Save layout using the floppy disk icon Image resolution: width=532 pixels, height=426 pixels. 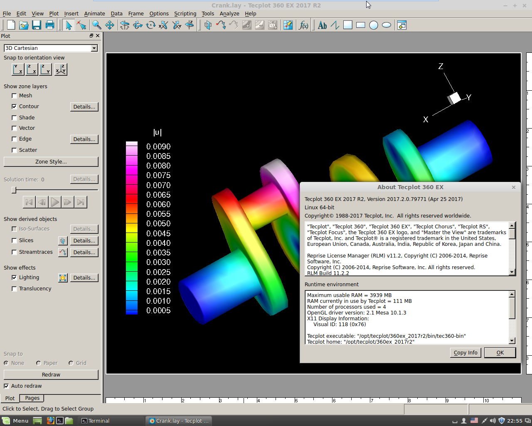37,25
